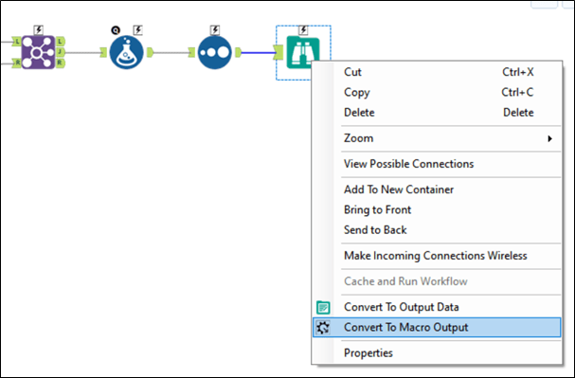
Task: Click the bottom R input anchor of Join tool
Action: pyautogui.click(x=16, y=63)
